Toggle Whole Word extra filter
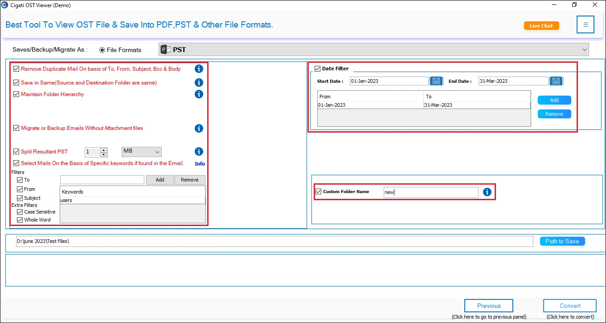 [x=20, y=220]
